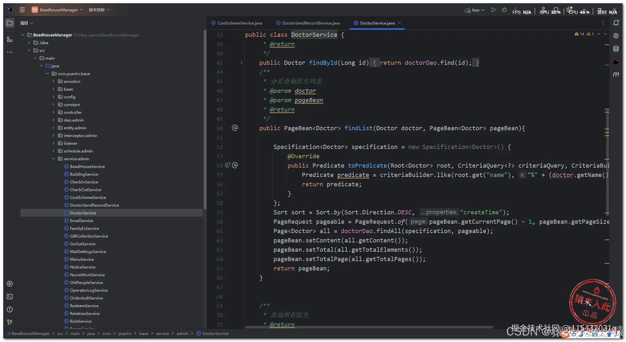Open the Problems tool window icon
The height and width of the screenshot is (342, 626).
[x=10, y=309]
